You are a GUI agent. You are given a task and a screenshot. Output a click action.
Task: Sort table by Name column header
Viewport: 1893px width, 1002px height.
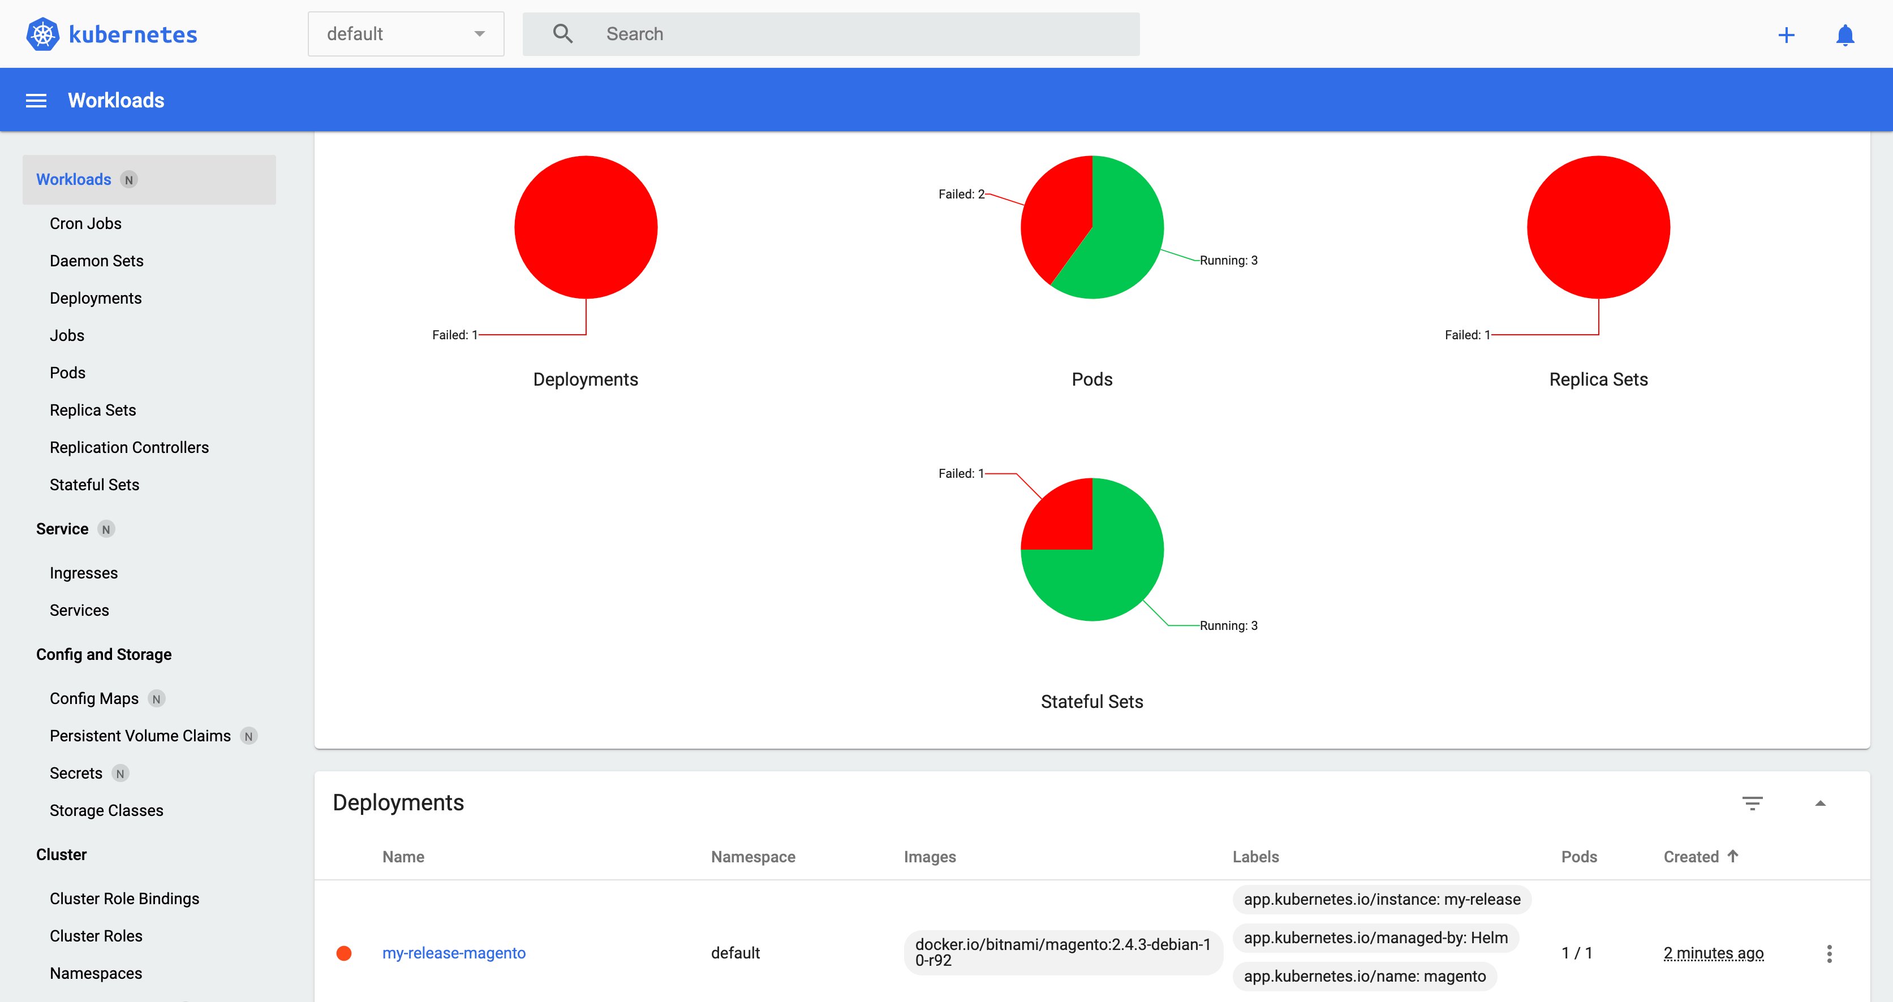403,857
